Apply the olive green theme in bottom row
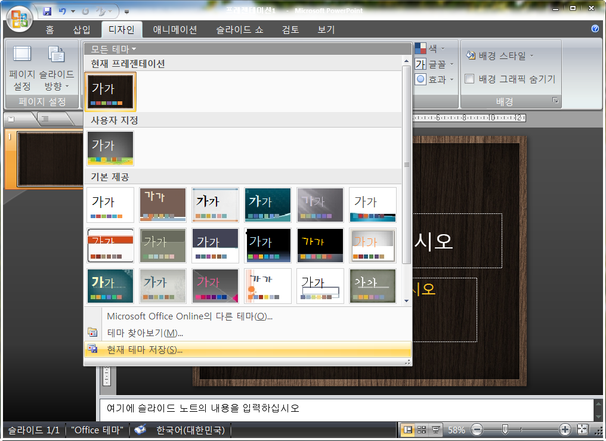The height and width of the screenshot is (441, 606). (x=373, y=286)
